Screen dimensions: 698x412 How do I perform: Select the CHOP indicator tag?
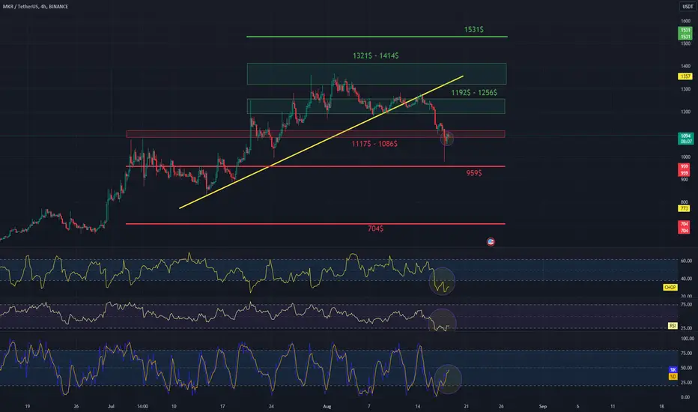tap(670, 288)
